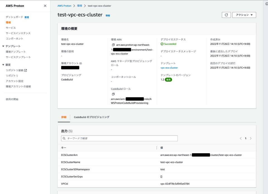268x194 pixels.
Task: Select the ECSClusterSecGrps output key
Action: [x=72, y=176]
